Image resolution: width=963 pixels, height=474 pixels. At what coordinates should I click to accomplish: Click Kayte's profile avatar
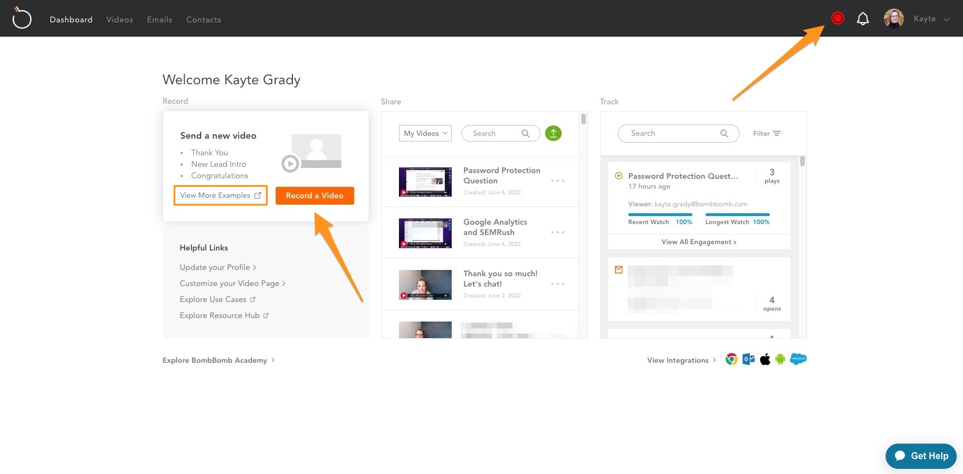894,18
